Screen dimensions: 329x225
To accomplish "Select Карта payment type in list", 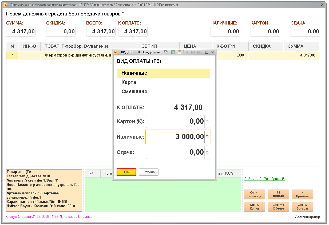I will click(163, 82).
